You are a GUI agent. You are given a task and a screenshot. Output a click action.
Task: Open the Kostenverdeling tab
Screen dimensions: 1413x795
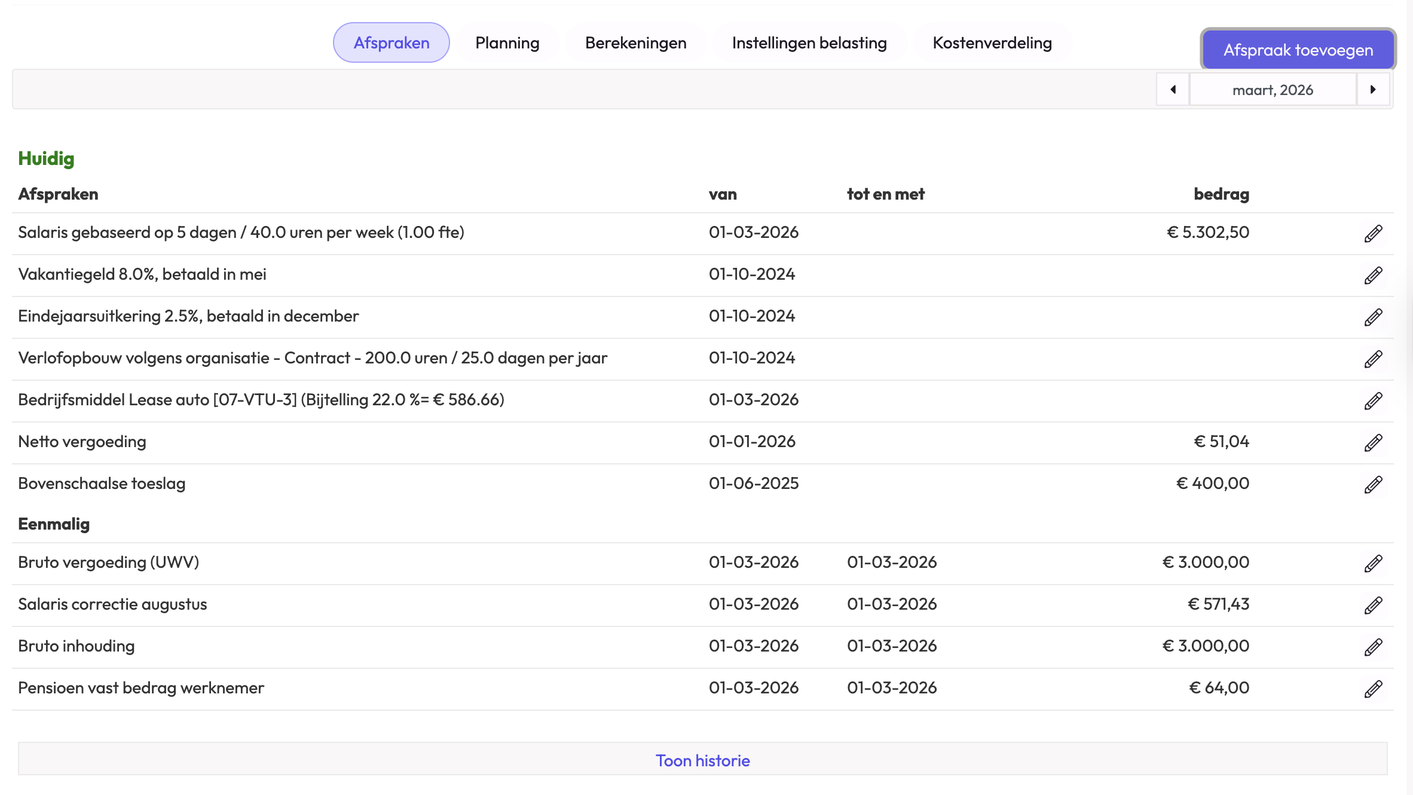[x=992, y=43]
